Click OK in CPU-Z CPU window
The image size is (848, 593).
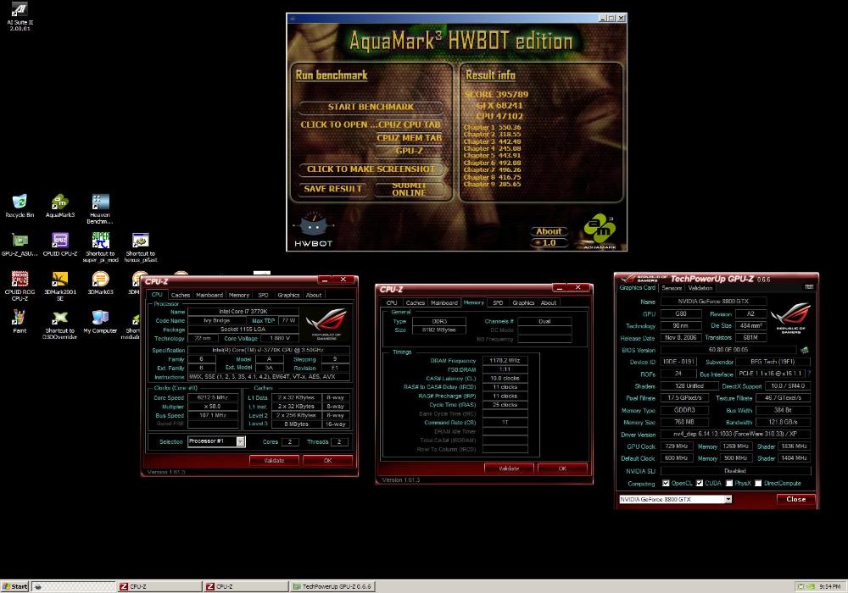click(x=327, y=461)
